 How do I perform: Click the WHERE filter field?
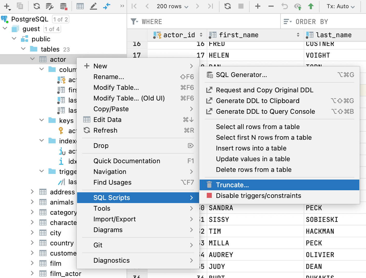(181, 21)
